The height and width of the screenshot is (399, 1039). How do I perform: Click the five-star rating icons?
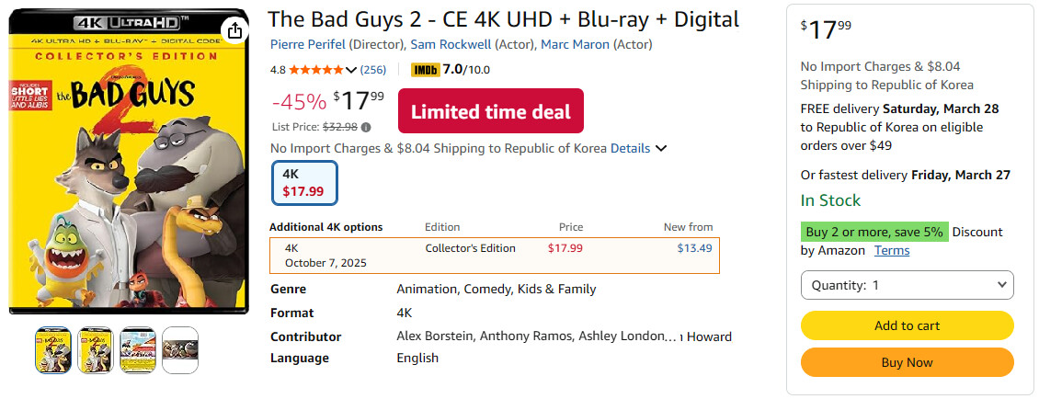[315, 70]
